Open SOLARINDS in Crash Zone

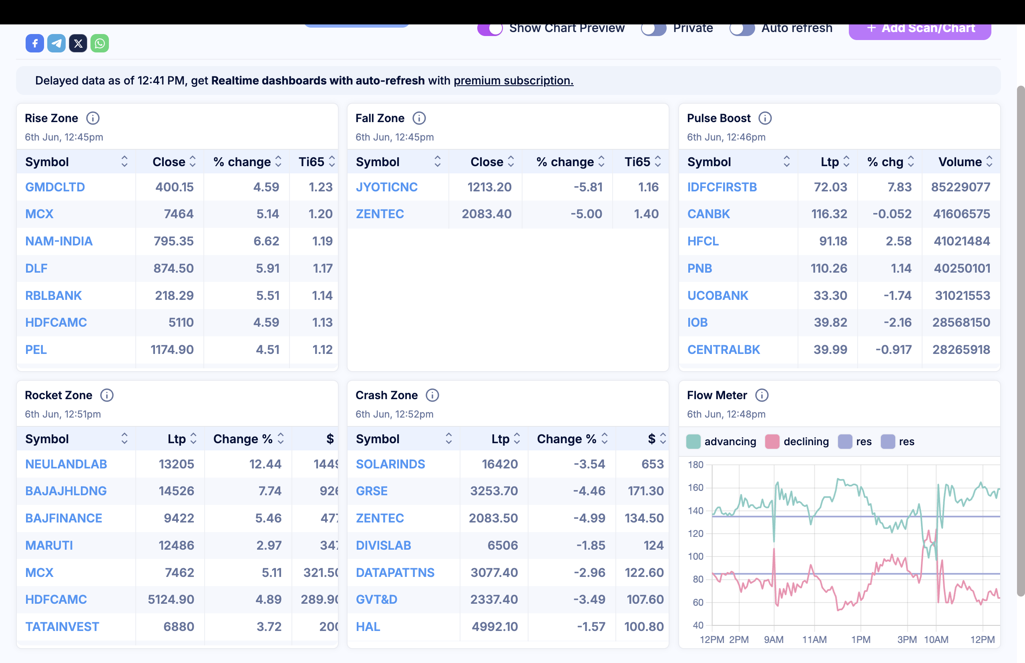click(x=390, y=464)
